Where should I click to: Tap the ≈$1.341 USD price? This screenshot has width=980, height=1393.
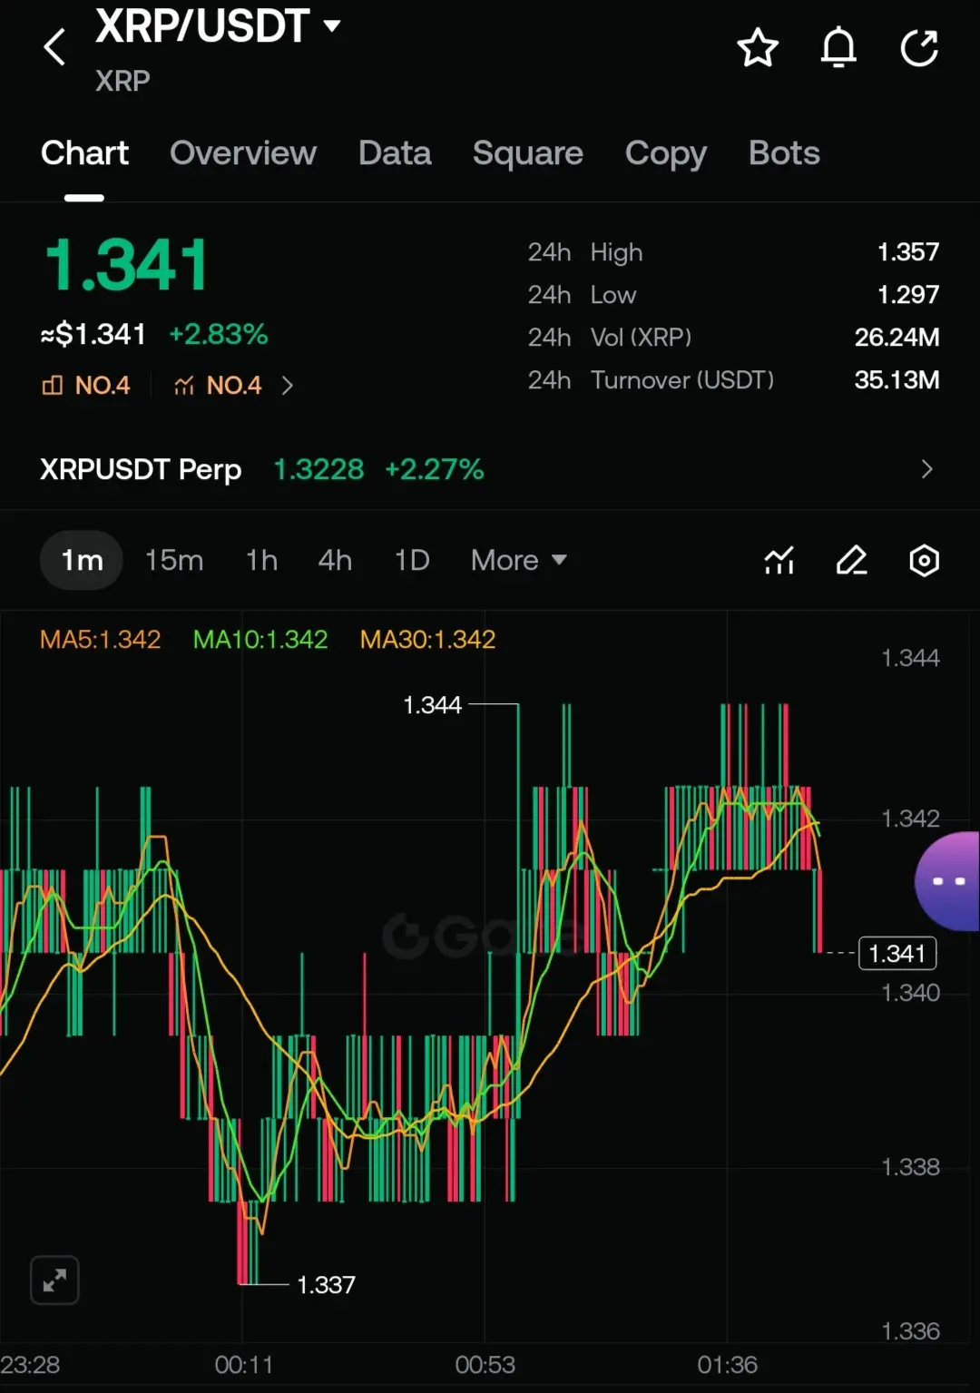click(x=93, y=334)
